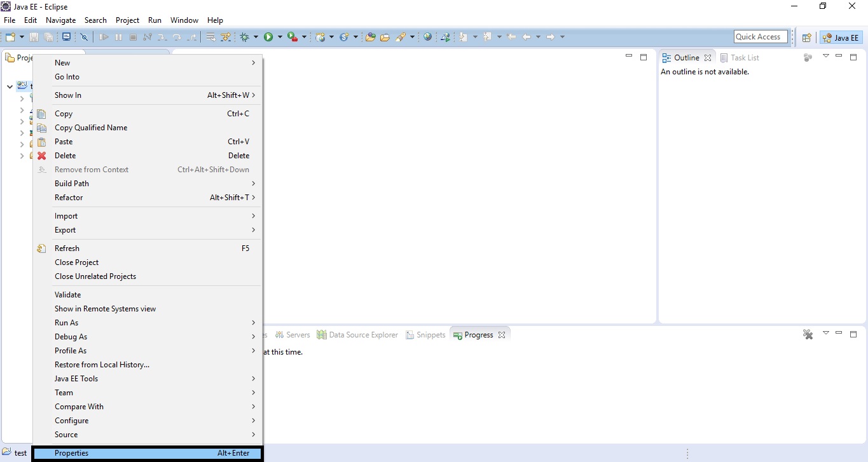Screen dimensions: 868x462
Task: Click the Open Task folder icon
Action: tap(385, 37)
